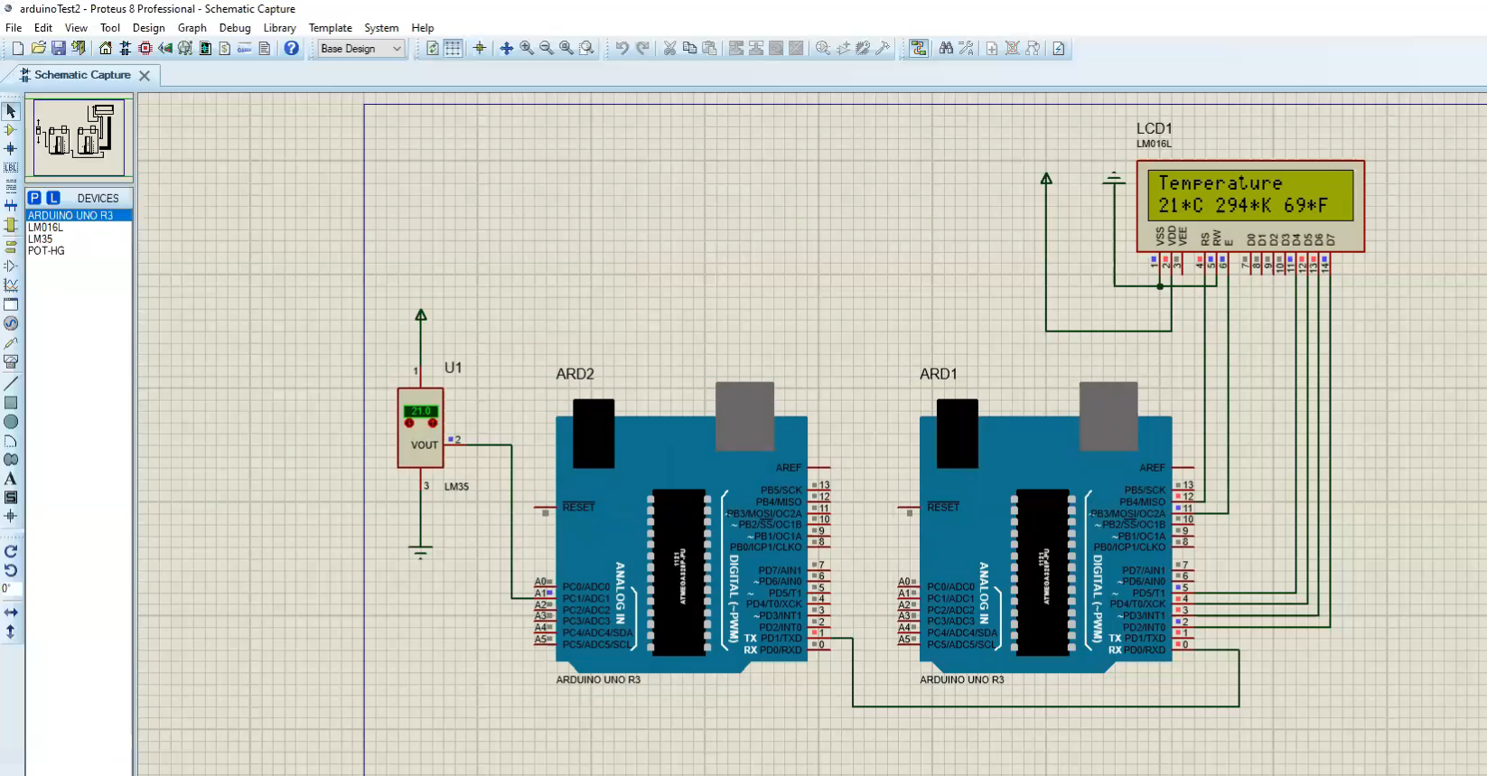Screen dimensions: 1487x776
Task: Select the Generator mode tool
Action: [x=11, y=323]
